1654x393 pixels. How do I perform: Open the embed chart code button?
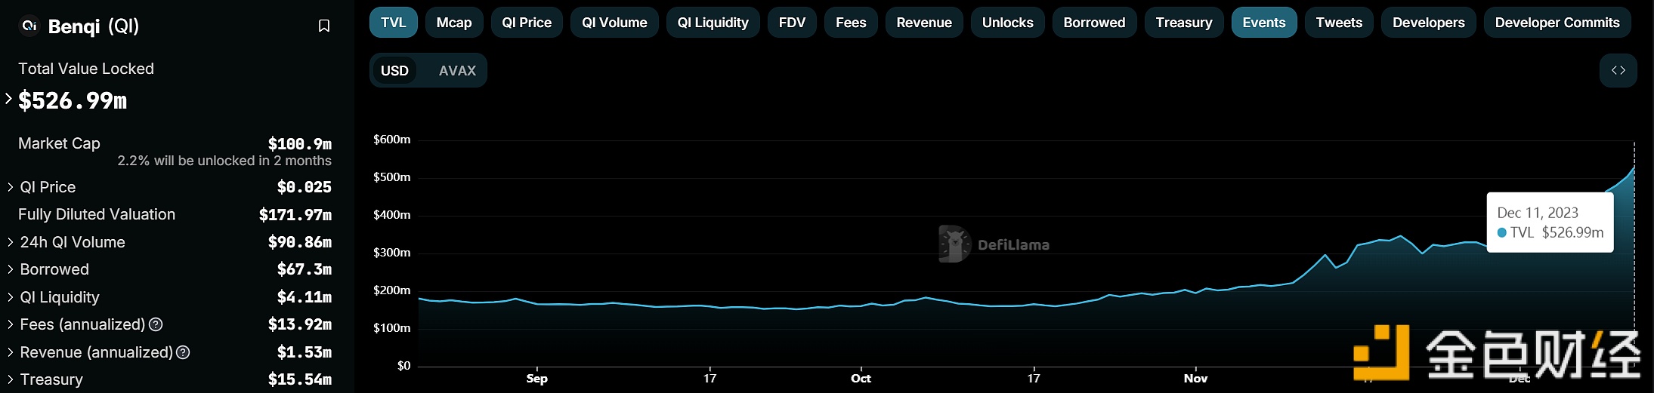tap(1618, 70)
